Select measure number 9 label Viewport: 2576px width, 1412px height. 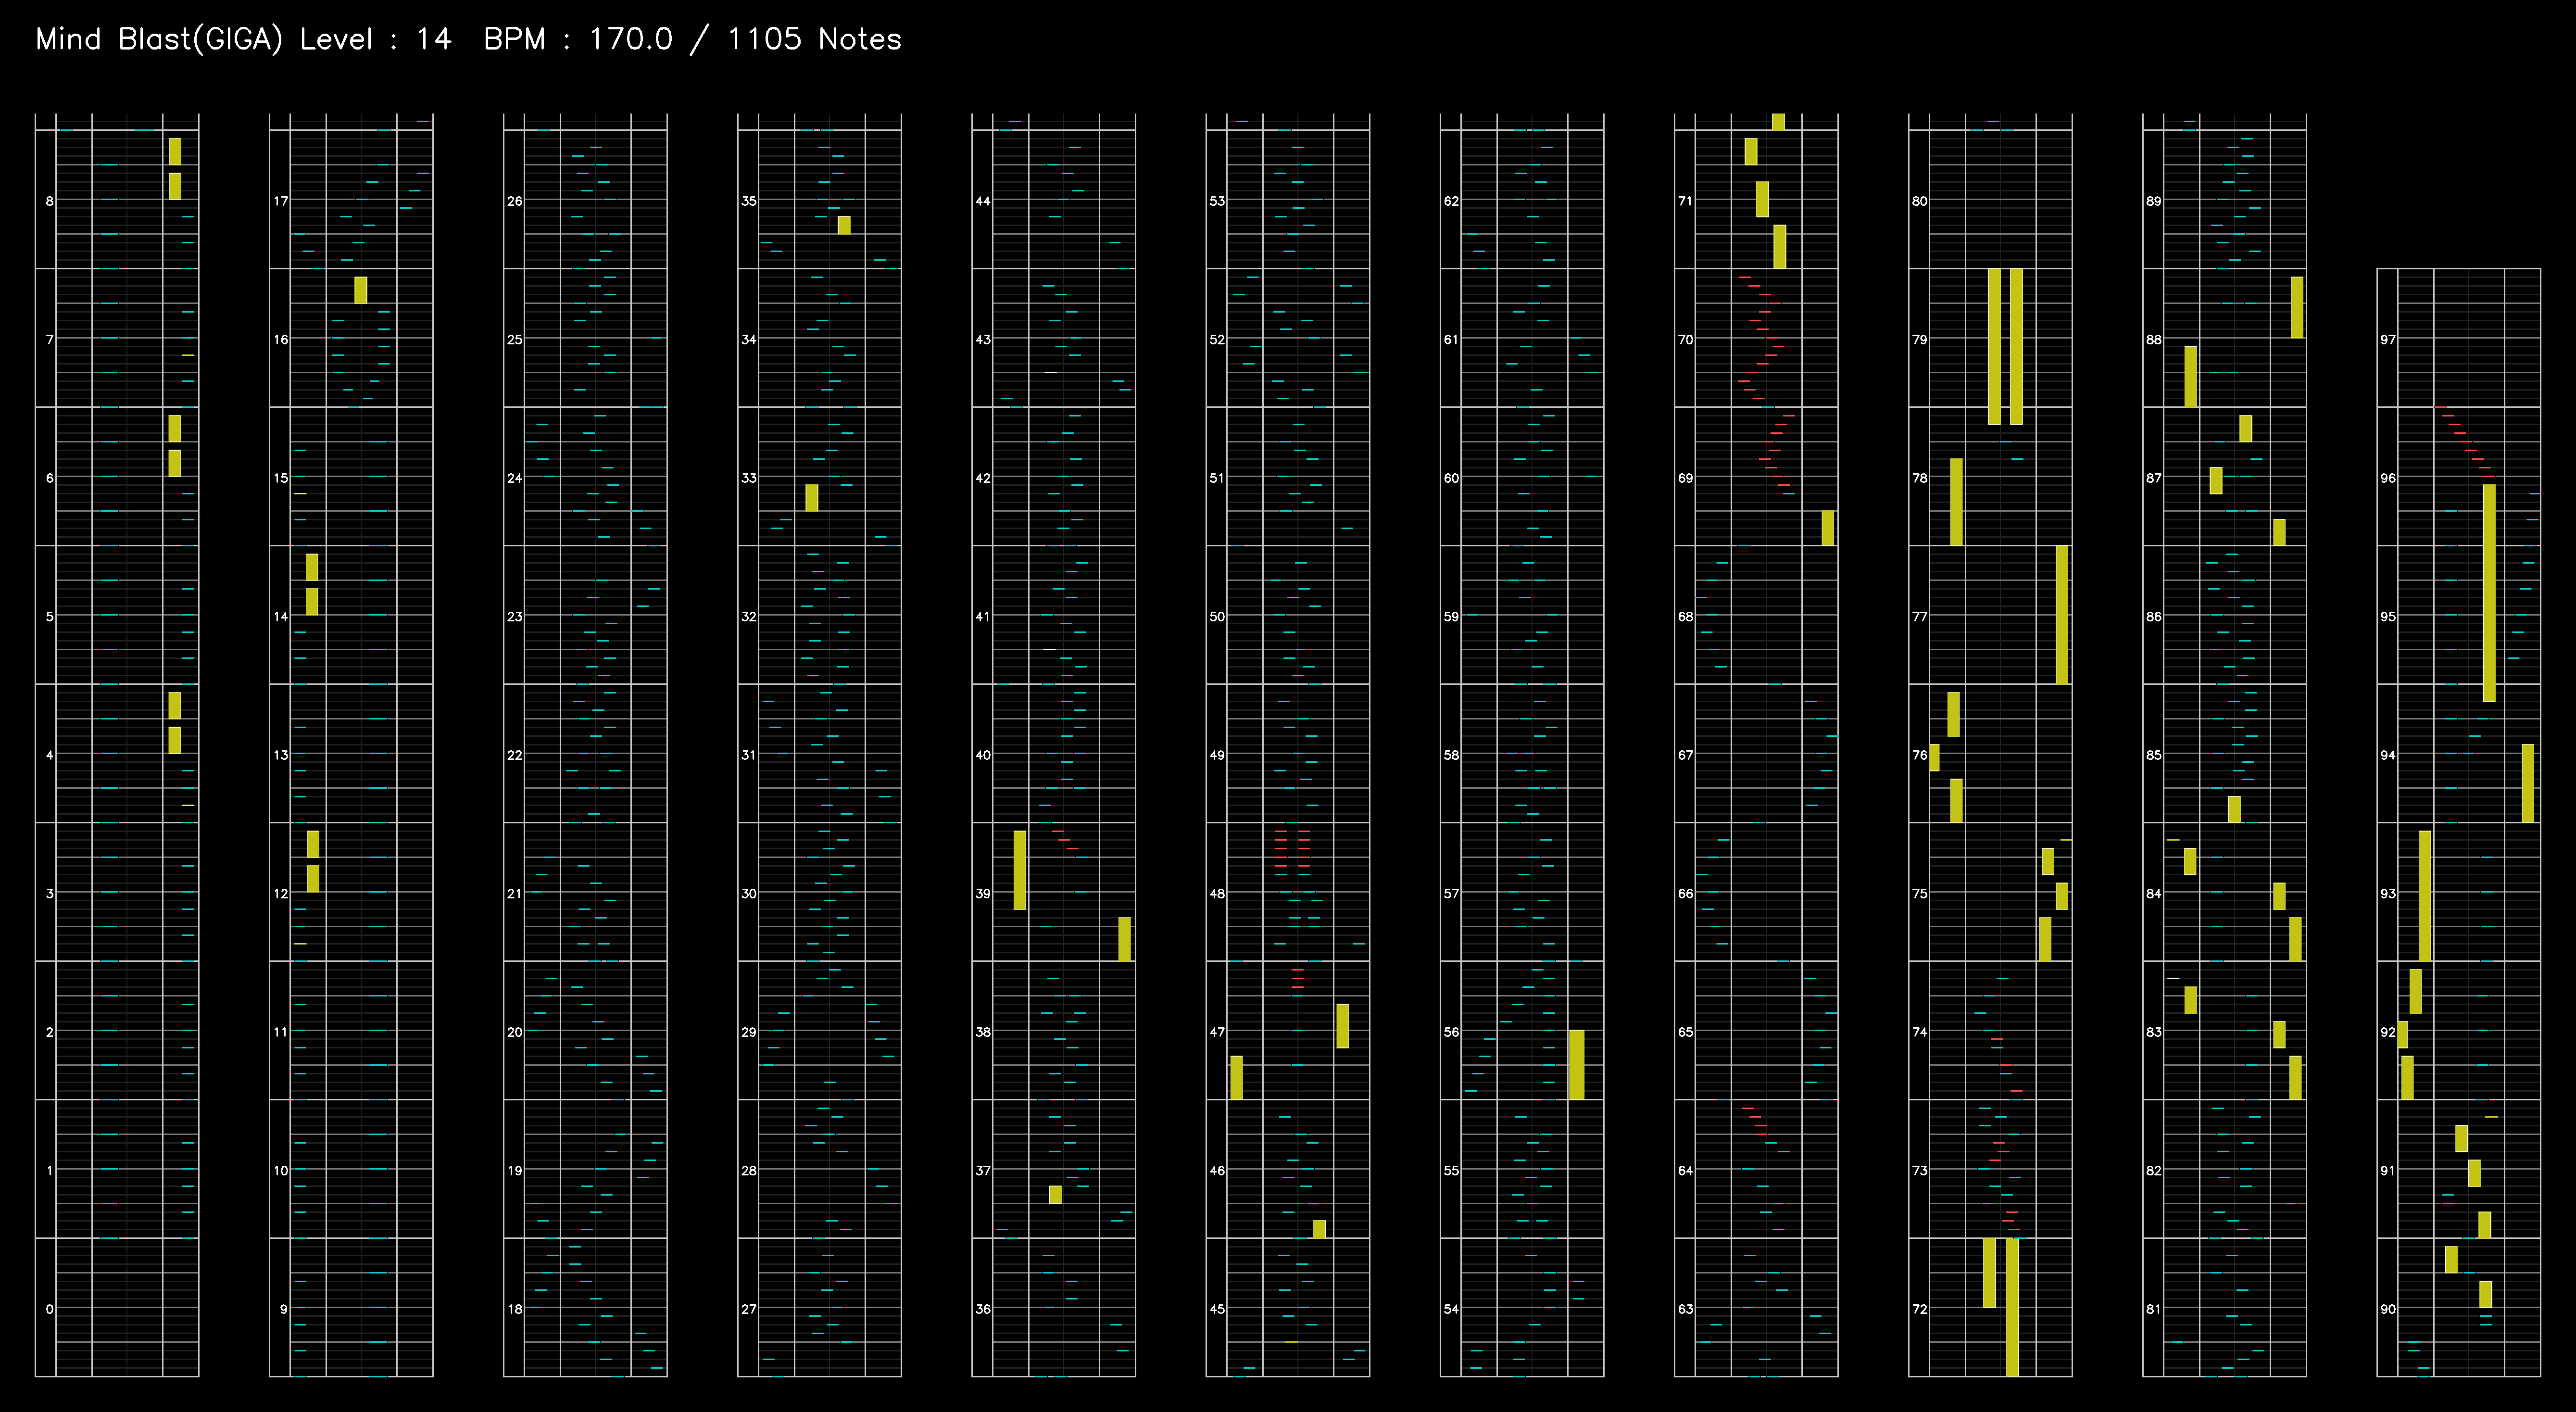point(283,1309)
